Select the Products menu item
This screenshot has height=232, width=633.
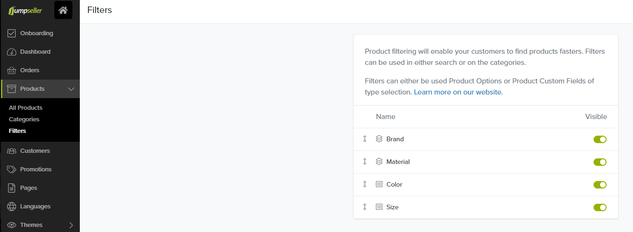(40, 89)
